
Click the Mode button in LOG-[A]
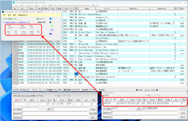(70, 100)
